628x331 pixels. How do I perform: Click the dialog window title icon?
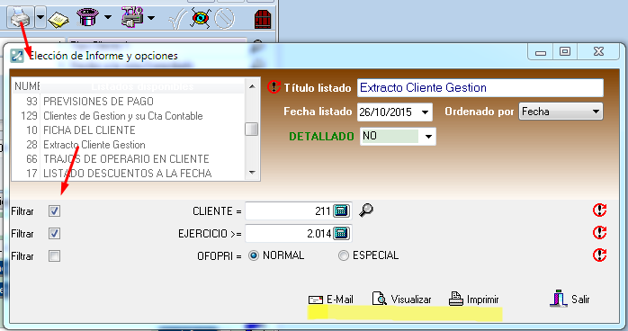pyautogui.click(x=17, y=56)
